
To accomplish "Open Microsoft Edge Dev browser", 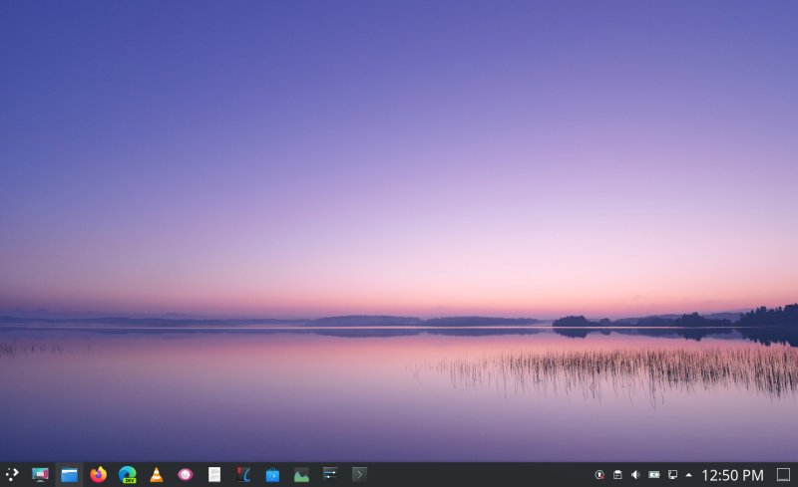I will pyautogui.click(x=127, y=475).
